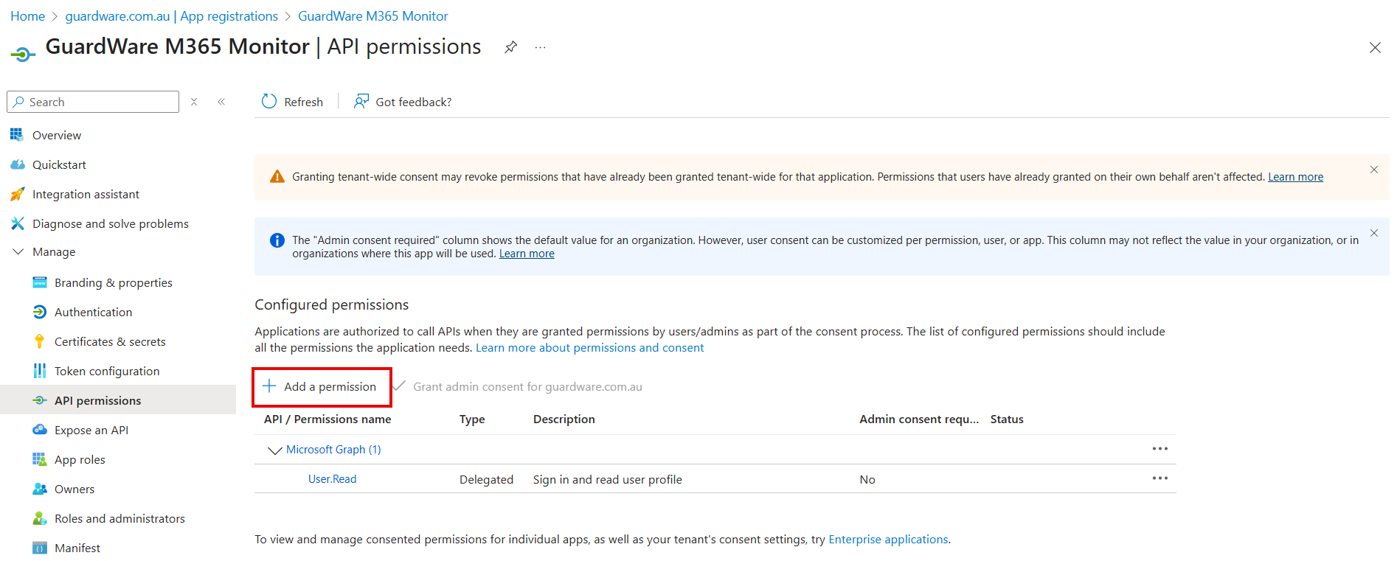Open Token configuration page
This screenshot has height=561, width=1397.
(x=107, y=372)
